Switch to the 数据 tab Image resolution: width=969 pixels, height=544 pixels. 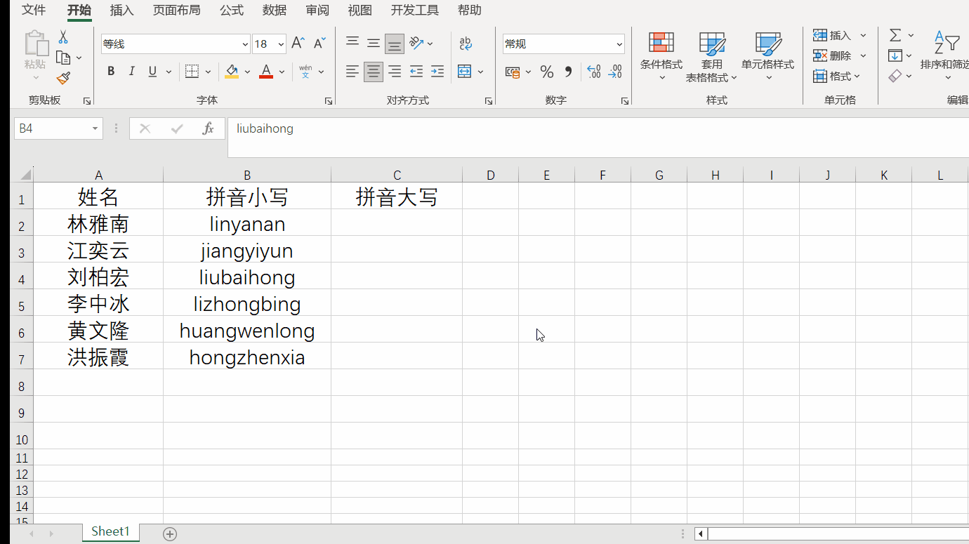click(x=275, y=10)
